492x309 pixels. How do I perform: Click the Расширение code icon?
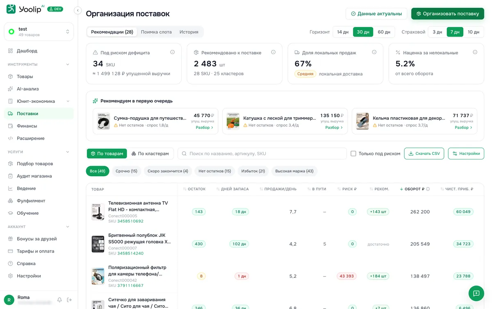[11, 139]
